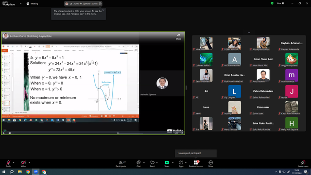Click the Aurino RA Djamaris avatar
The image size is (311, 175).
162,83
